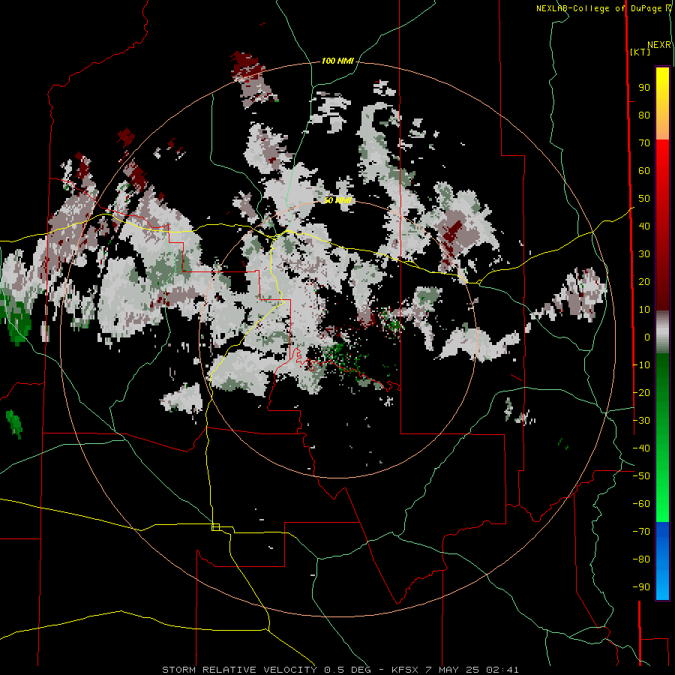This screenshot has height=675, width=675.
Task: Click the -40 value on the velocity scale
Action: click(641, 448)
